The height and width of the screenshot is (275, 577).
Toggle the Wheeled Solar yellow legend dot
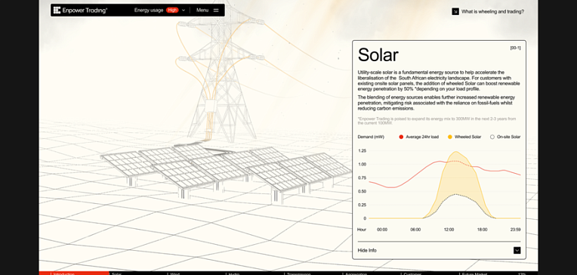coord(449,137)
